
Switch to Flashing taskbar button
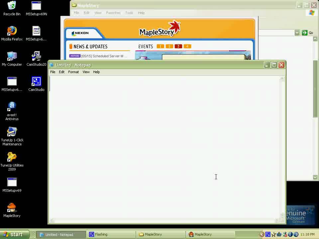[x=111, y=235]
